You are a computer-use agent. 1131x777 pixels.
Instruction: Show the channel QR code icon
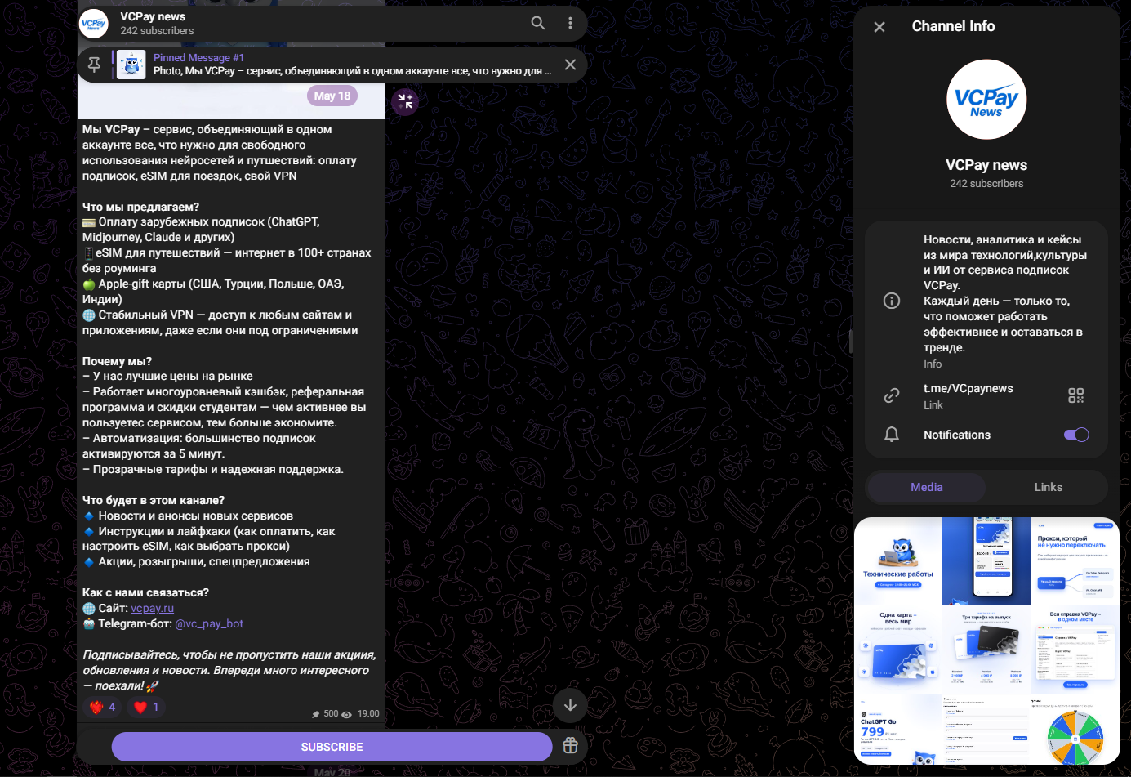pos(1076,396)
